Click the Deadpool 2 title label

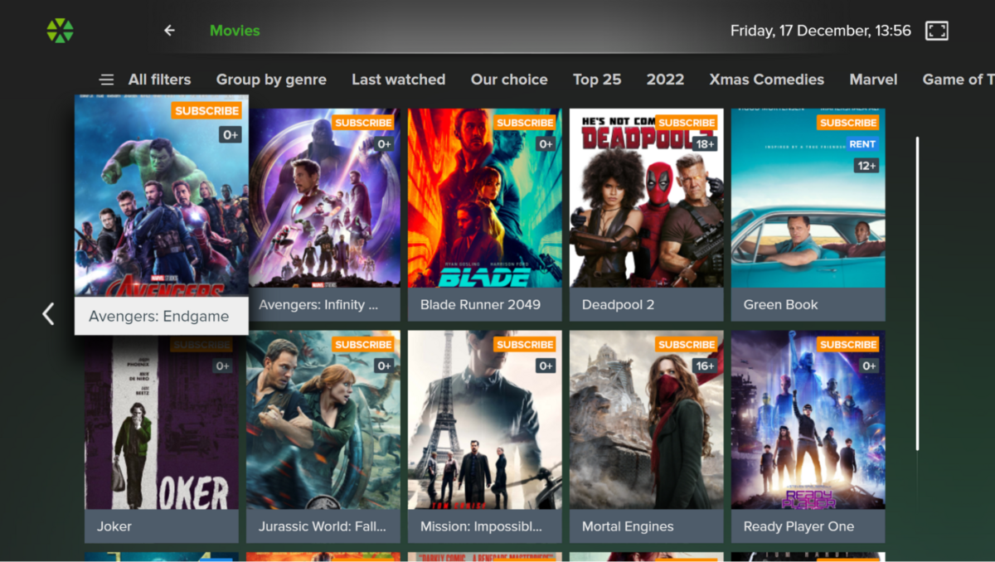click(x=618, y=304)
